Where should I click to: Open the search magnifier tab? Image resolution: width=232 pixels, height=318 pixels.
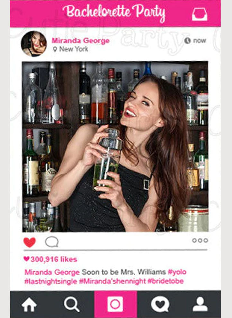(x=72, y=305)
